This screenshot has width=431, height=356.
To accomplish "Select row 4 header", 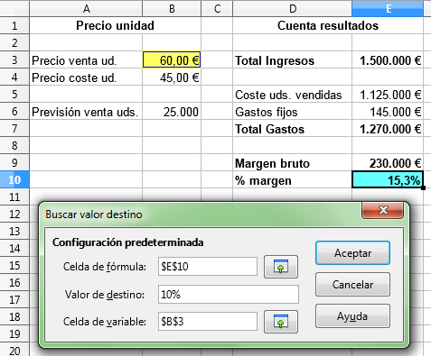I will point(14,77).
